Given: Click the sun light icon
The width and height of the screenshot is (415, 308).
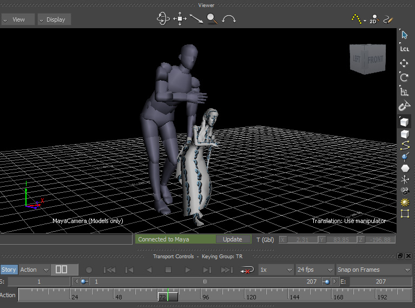Looking at the screenshot, I should (x=405, y=202).
